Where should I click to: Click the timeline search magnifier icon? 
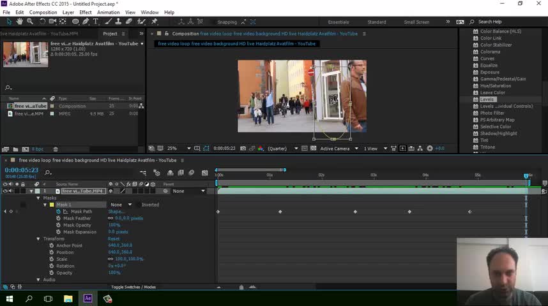(x=48, y=173)
